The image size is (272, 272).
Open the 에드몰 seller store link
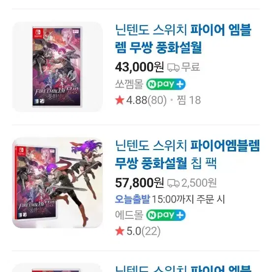click(x=129, y=215)
